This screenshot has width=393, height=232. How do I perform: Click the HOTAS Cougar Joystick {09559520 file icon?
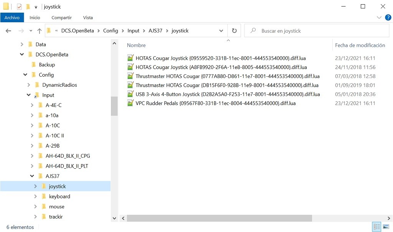pos(130,58)
